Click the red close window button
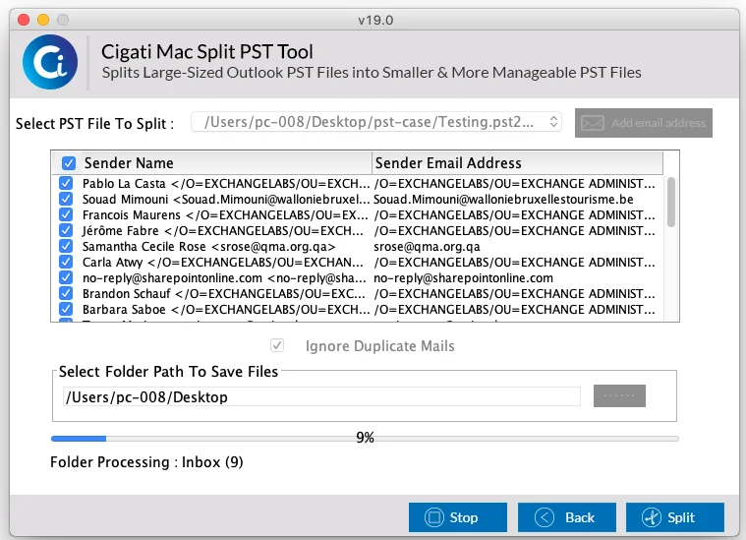The height and width of the screenshot is (540, 746). (24, 20)
